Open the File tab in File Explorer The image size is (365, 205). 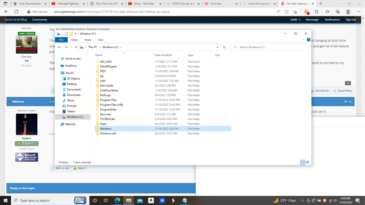pos(61,40)
